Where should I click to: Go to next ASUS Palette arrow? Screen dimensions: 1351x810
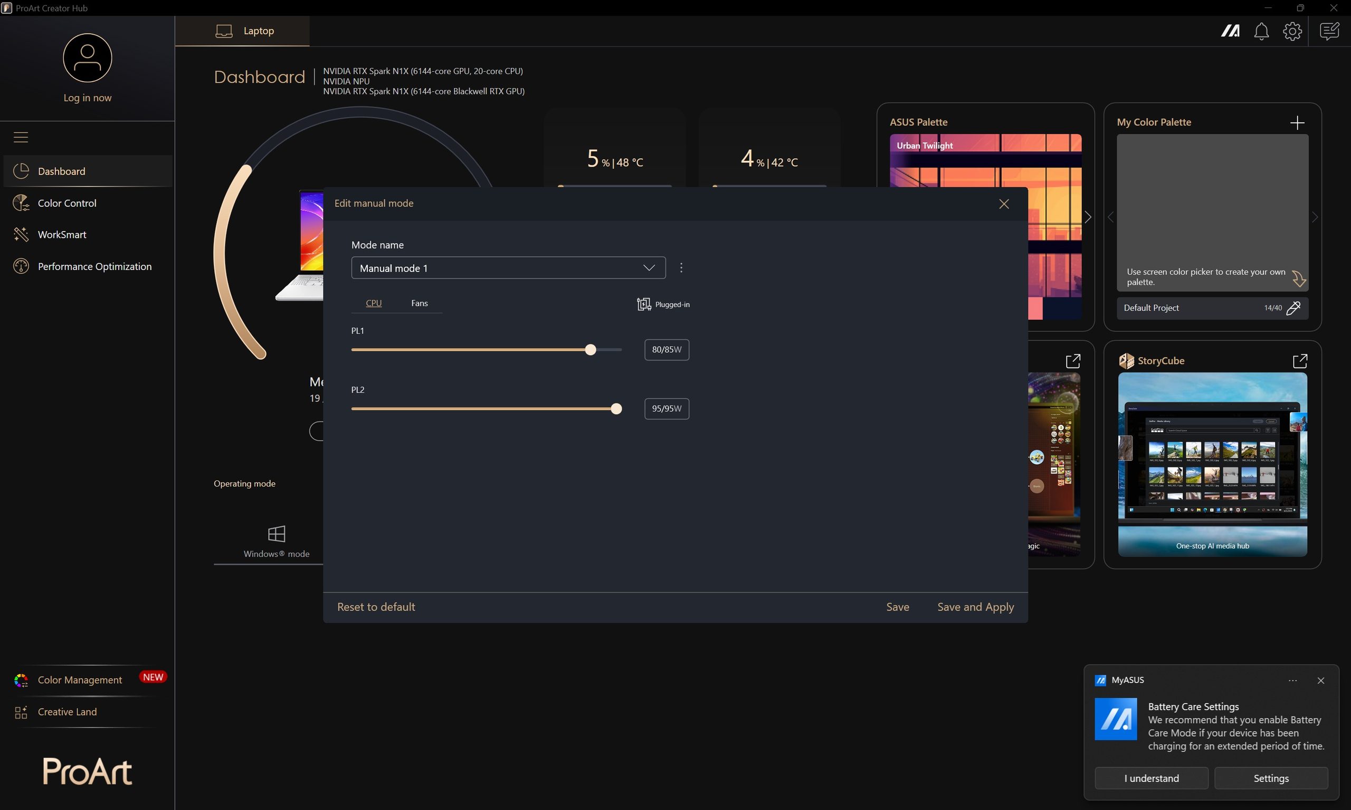point(1088,217)
